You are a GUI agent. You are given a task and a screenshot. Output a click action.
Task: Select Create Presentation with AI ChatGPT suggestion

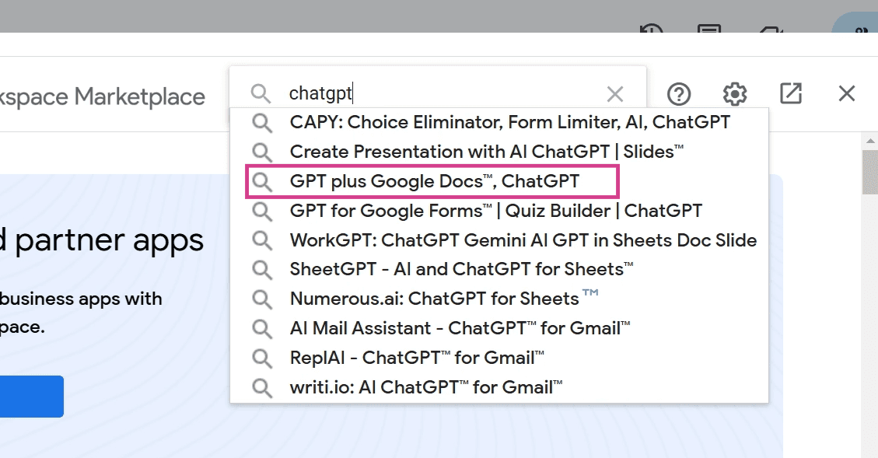pyautogui.click(x=499, y=152)
